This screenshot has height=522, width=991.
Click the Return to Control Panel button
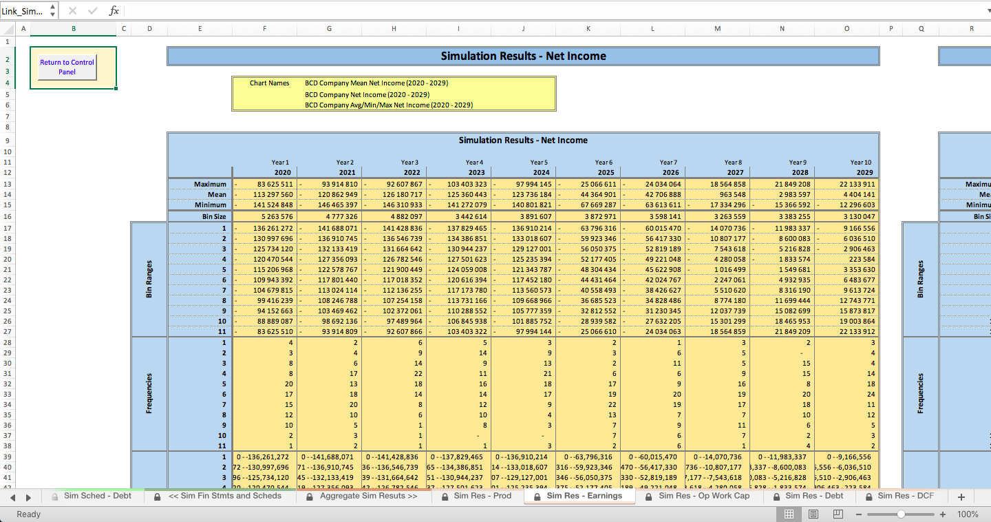tap(67, 67)
